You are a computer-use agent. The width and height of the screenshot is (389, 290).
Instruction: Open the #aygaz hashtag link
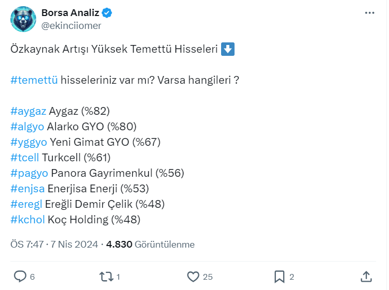[x=28, y=111]
